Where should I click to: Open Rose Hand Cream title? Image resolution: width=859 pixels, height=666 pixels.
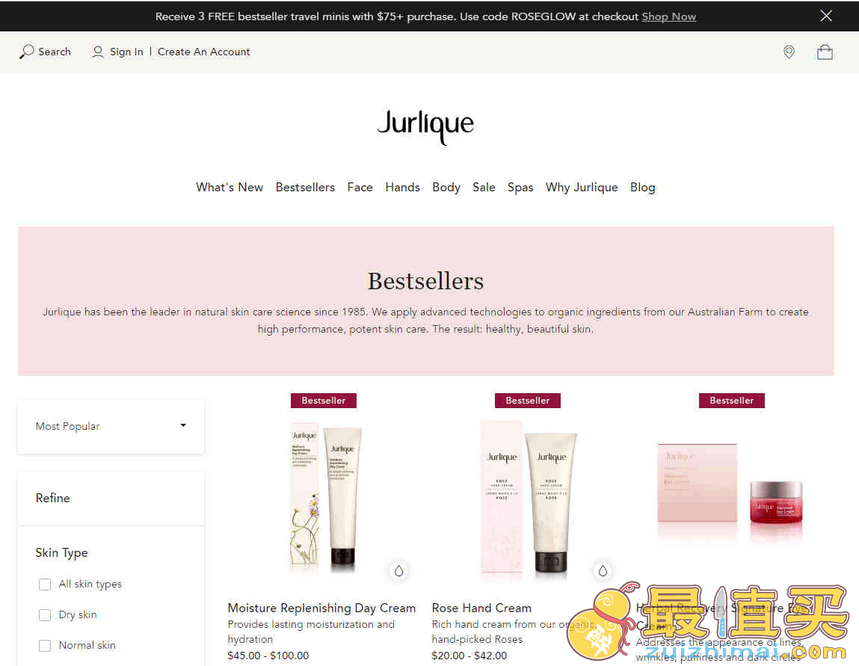click(481, 608)
